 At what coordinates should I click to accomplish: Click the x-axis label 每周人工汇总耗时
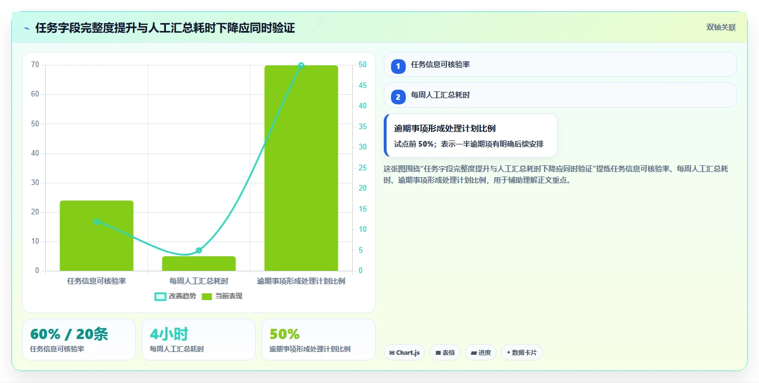pyautogui.click(x=199, y=280)
